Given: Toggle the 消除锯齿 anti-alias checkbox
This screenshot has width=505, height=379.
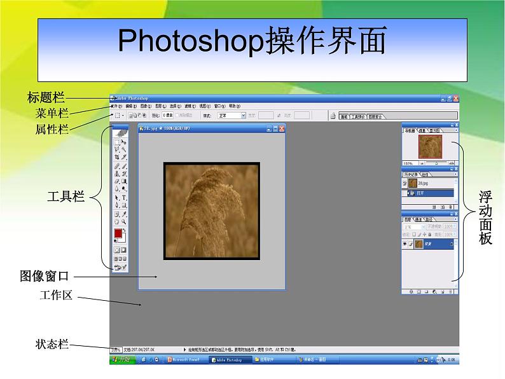Looking at the screenshot, I should click(177, 116).
